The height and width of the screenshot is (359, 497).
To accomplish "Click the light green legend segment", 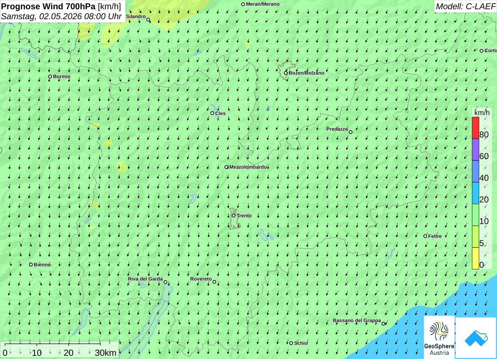I will tap(476, 215).
